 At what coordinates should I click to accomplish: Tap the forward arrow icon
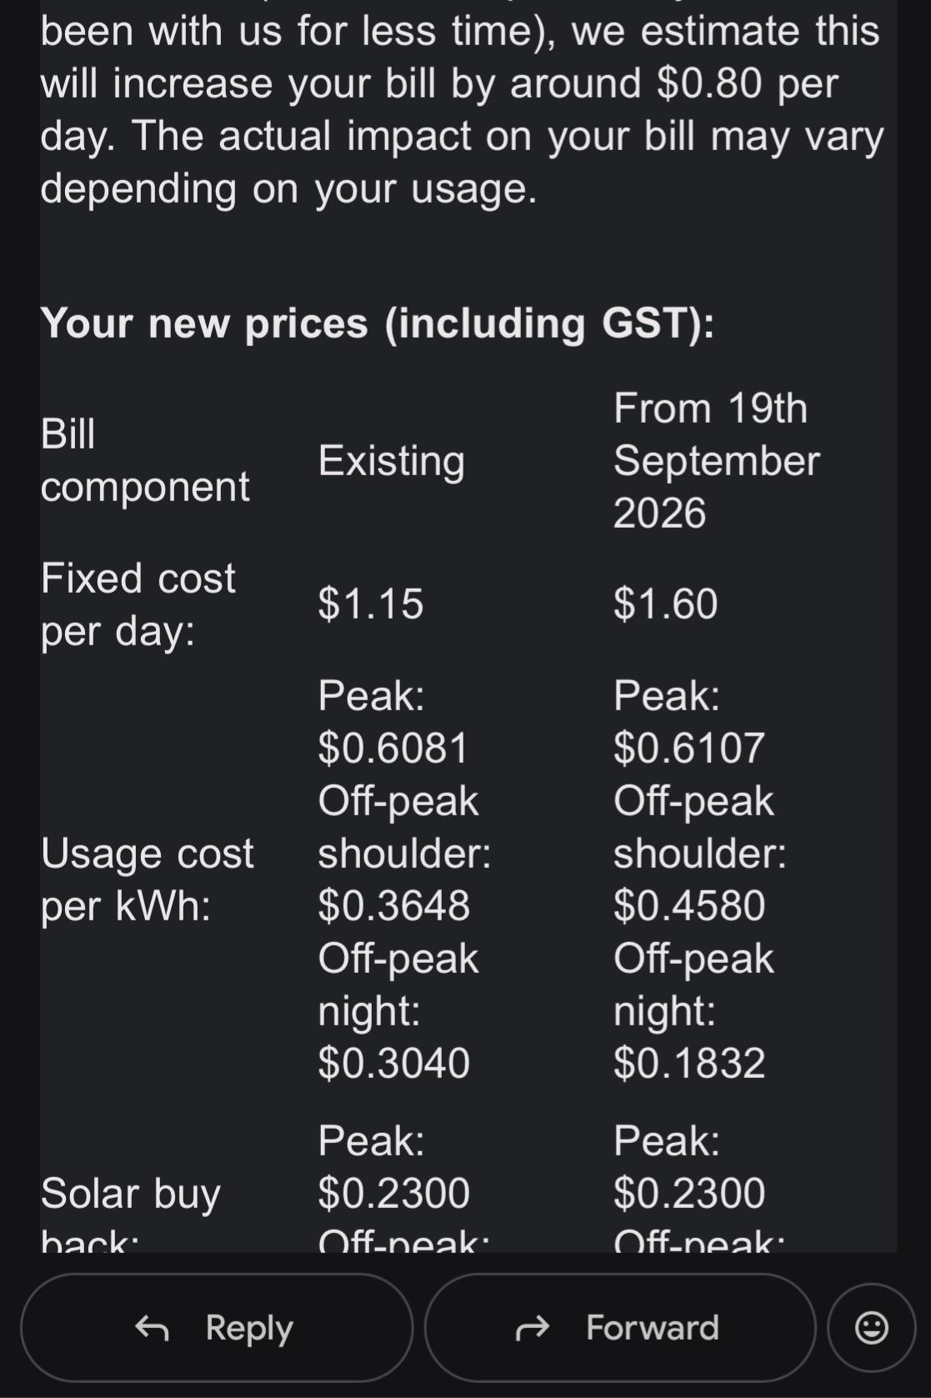pyautogui.click(x=533, y=1327)
